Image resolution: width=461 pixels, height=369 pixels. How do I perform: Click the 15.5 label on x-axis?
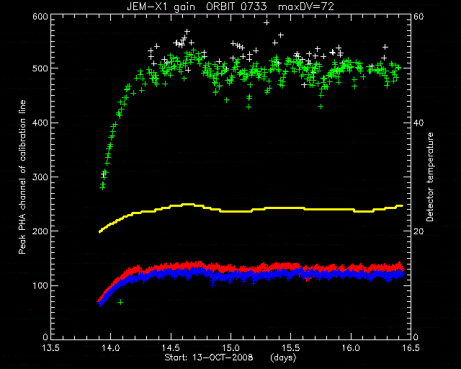pyautogui.click(x=291, y=348)
